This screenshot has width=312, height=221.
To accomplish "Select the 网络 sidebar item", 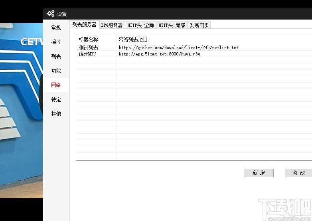I will tap(56, 85).
